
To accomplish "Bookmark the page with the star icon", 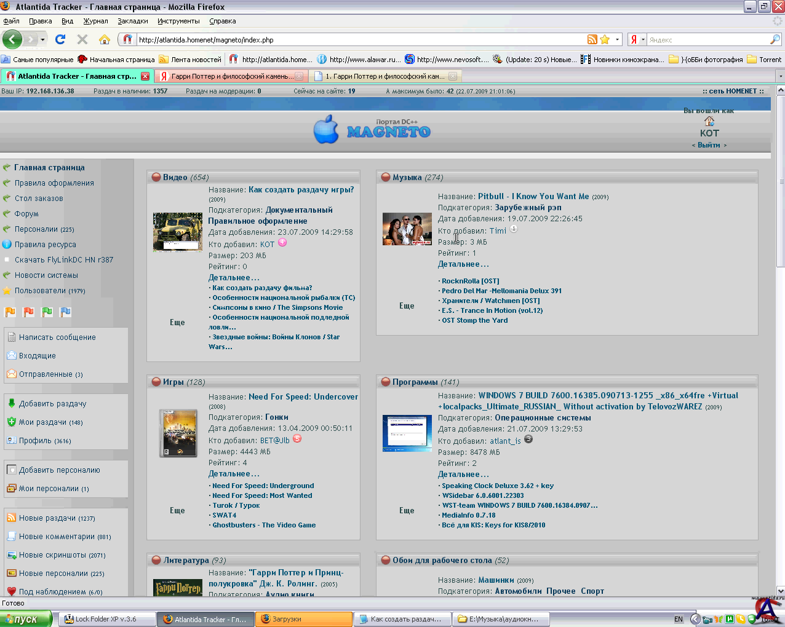I will [x=605, y=39].
